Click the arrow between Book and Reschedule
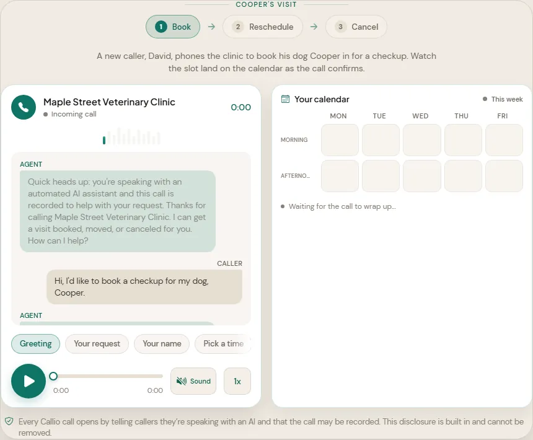The image size is (533, 440). (x=211, y=27)
